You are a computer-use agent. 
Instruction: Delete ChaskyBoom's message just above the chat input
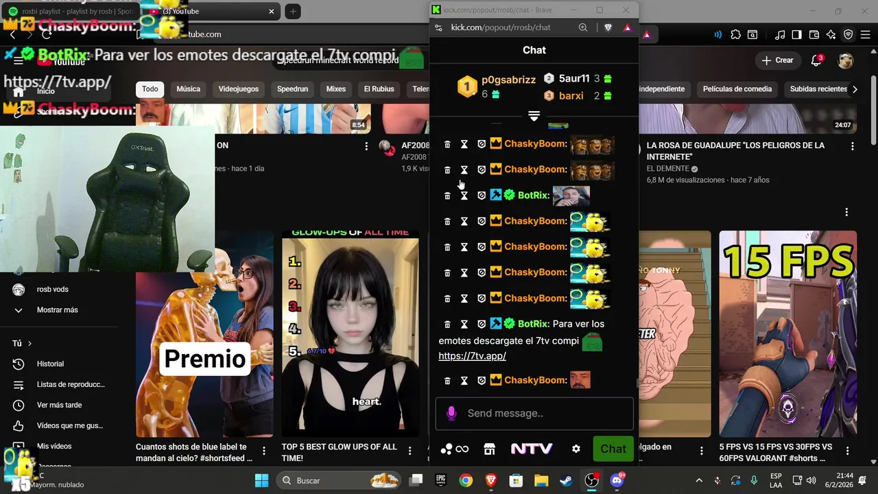coord(447,380)
